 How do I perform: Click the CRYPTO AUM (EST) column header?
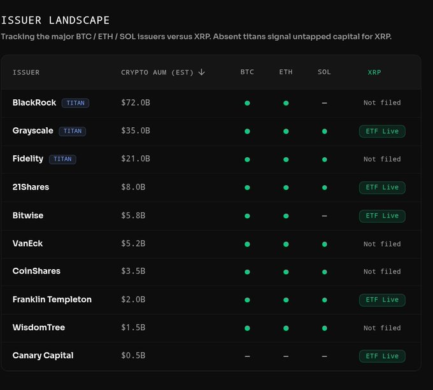pos(157,73)
